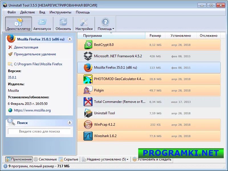Click Установить и следить button
This screenshot has width=228, height=171.
pos(152,159)
